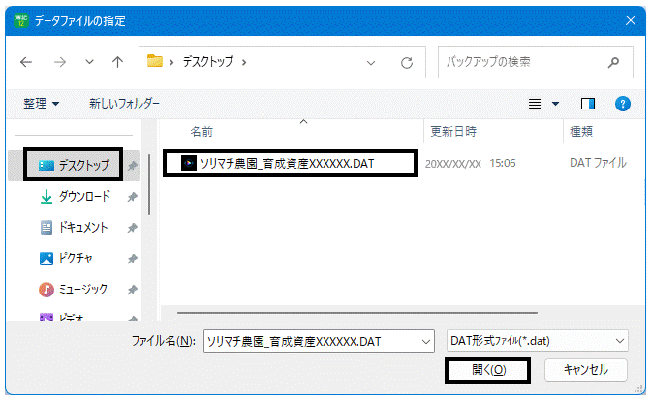Image resolution: width=651 pixels, height=403 pixels.
Task: Refresh the current folder view
Action: (407, 63)
